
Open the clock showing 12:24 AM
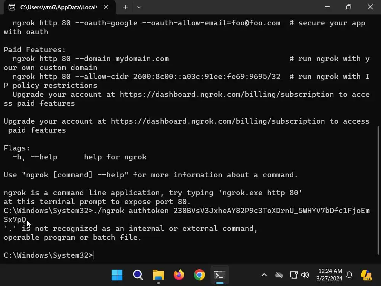click(x=330, y=275)
